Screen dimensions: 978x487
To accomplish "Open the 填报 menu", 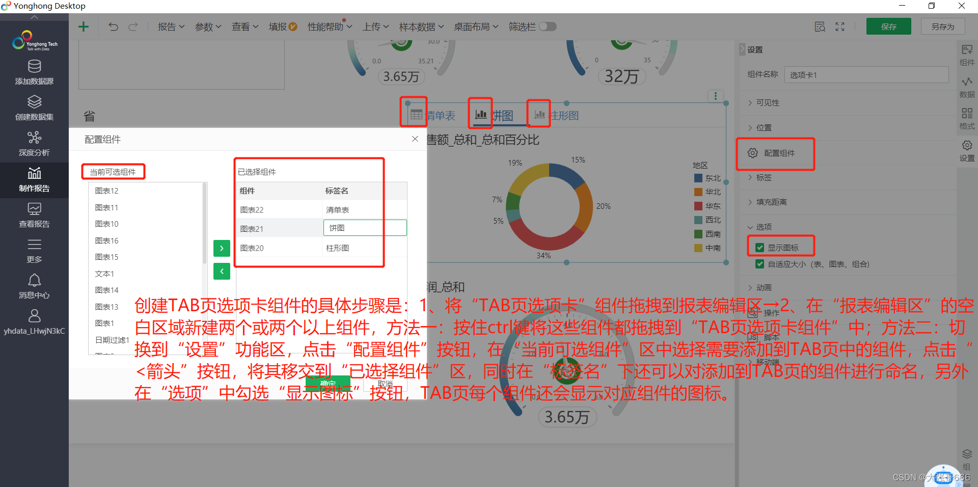I will 283,26.
